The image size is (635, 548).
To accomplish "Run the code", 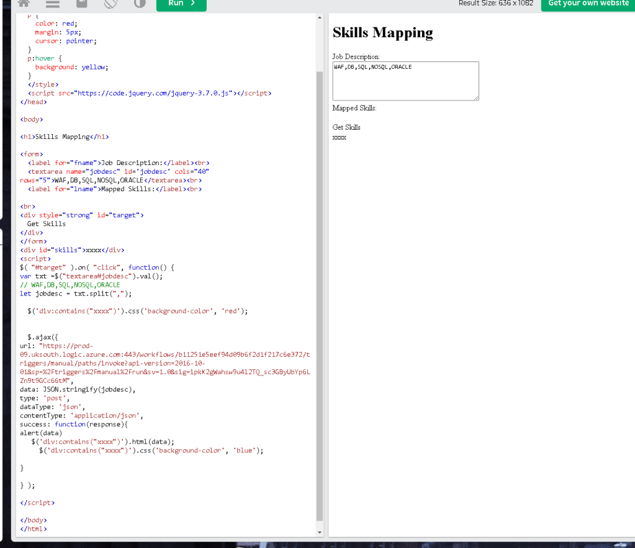I will pyautogui.click(x=181, y=4).
